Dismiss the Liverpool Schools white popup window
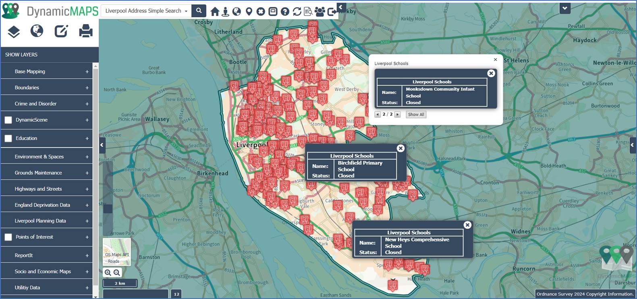The height and width of the screenshot is (299, 637). 496,59
